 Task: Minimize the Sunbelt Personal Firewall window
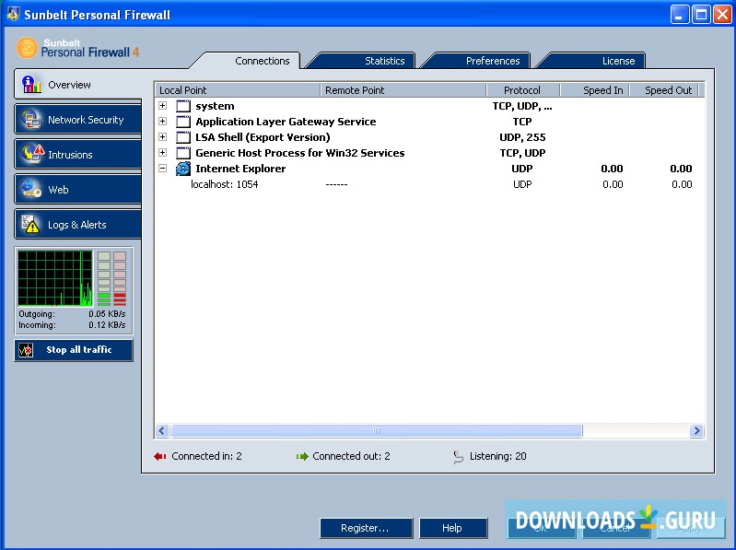679,15
